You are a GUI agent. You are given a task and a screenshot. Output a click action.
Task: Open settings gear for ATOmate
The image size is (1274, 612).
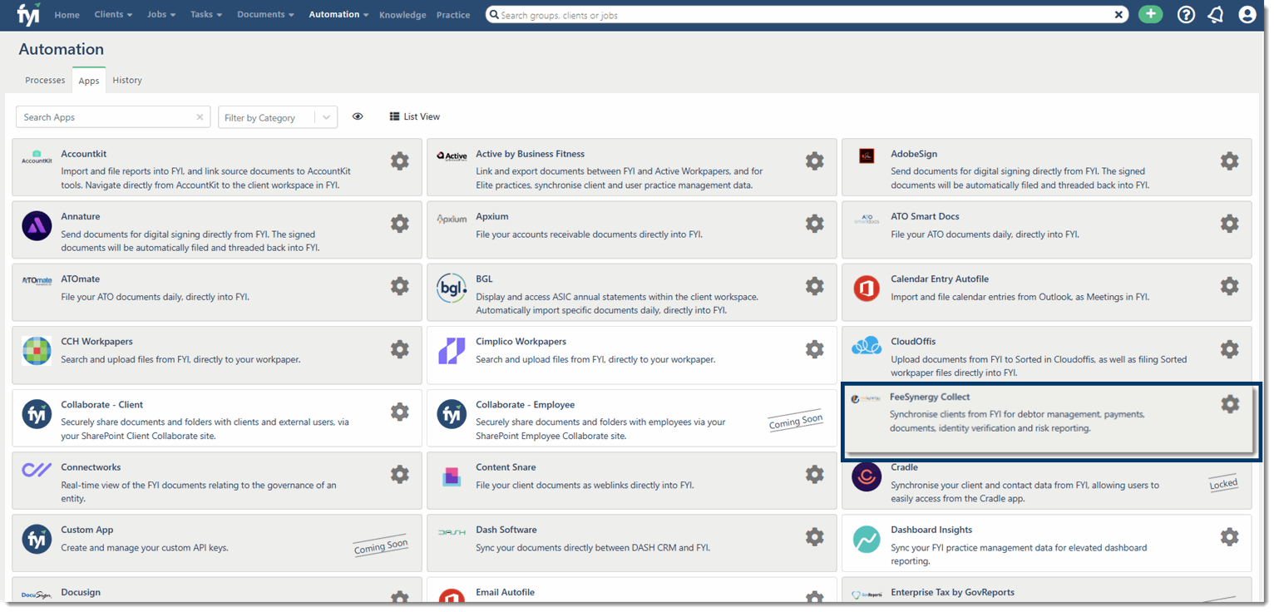point(400,286)
